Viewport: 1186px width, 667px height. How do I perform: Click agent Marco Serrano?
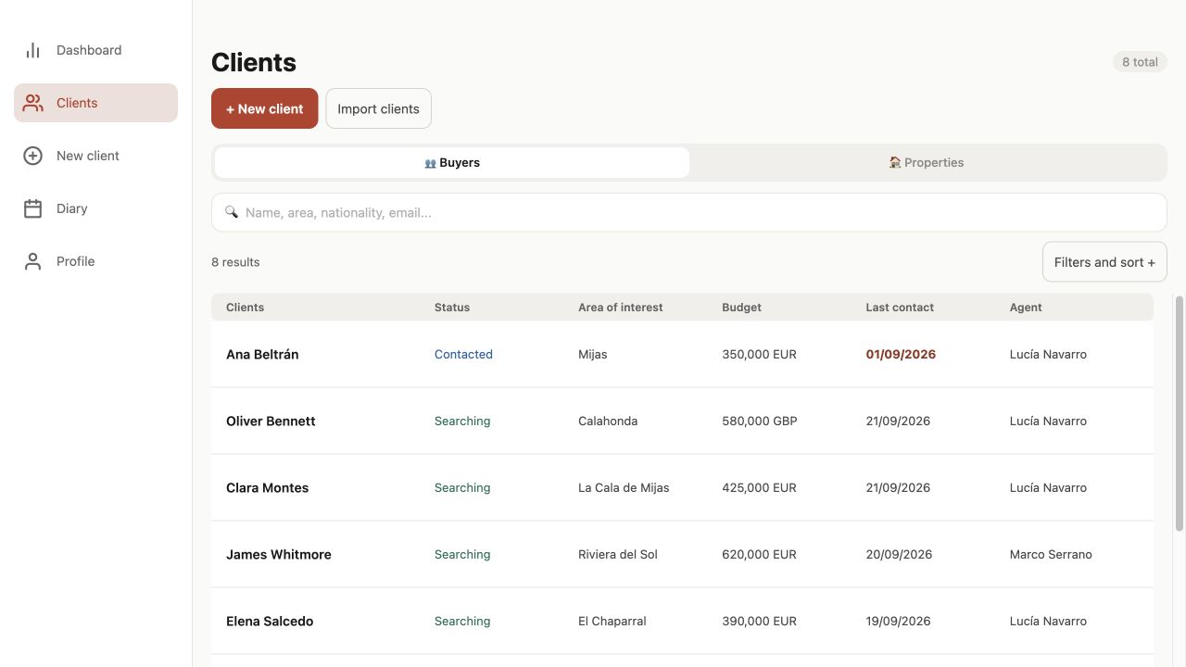[x=1051, y=554]
